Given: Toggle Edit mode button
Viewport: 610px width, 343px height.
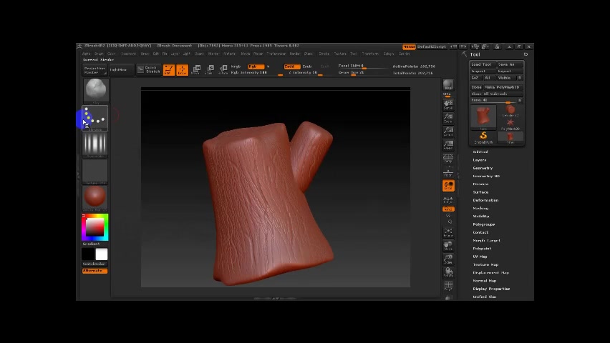Looking at the screenshot, I should (168, 69).
